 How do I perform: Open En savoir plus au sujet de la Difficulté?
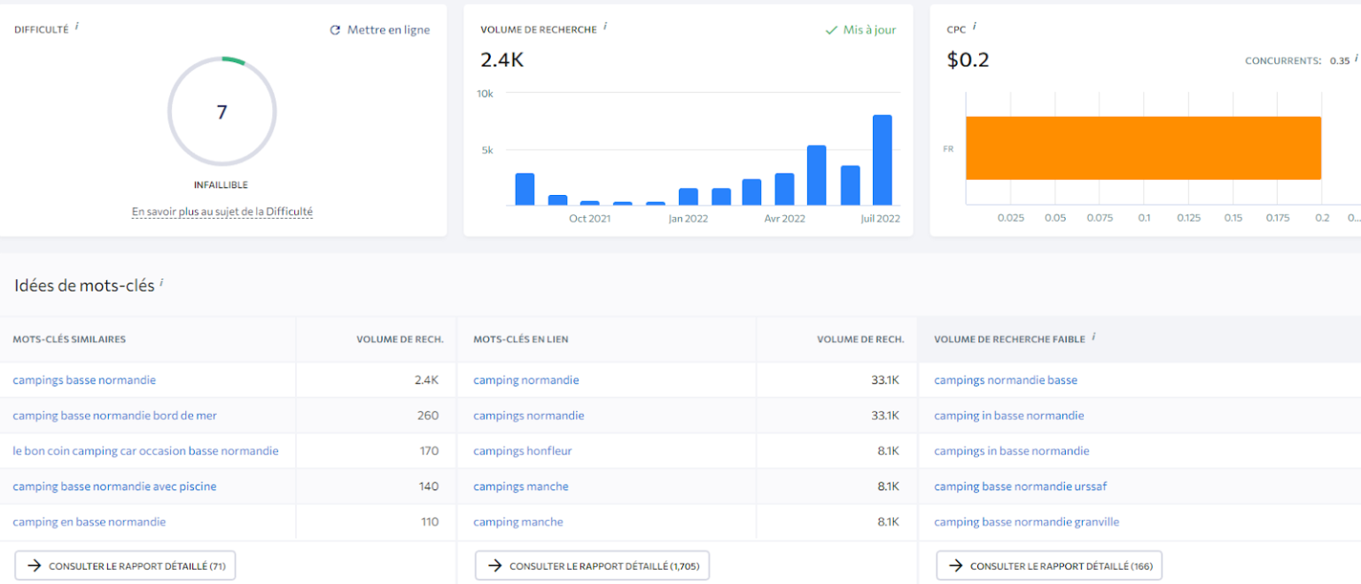222,212
